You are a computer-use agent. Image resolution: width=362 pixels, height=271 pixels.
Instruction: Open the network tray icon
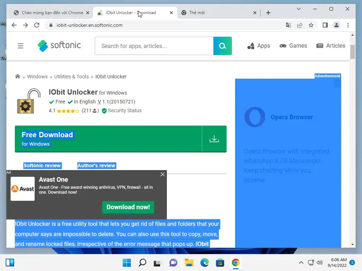pyautogui.click(x=311, y=263)
